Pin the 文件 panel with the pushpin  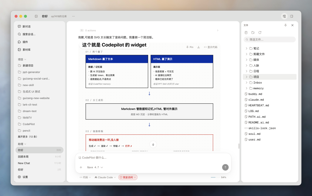[285, 25]
